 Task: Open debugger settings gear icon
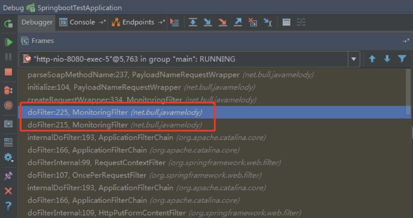[9, 157]
